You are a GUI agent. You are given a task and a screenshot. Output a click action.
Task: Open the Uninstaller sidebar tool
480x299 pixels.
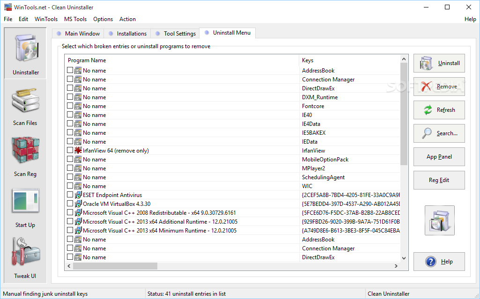pos(25,53)
